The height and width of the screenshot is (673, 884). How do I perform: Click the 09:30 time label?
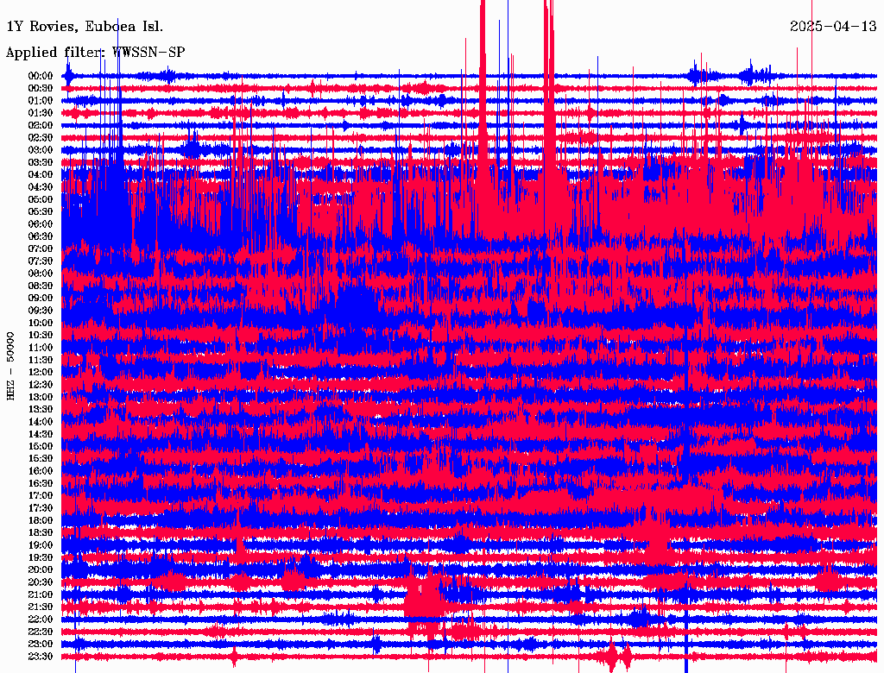(x=41, y=310)
